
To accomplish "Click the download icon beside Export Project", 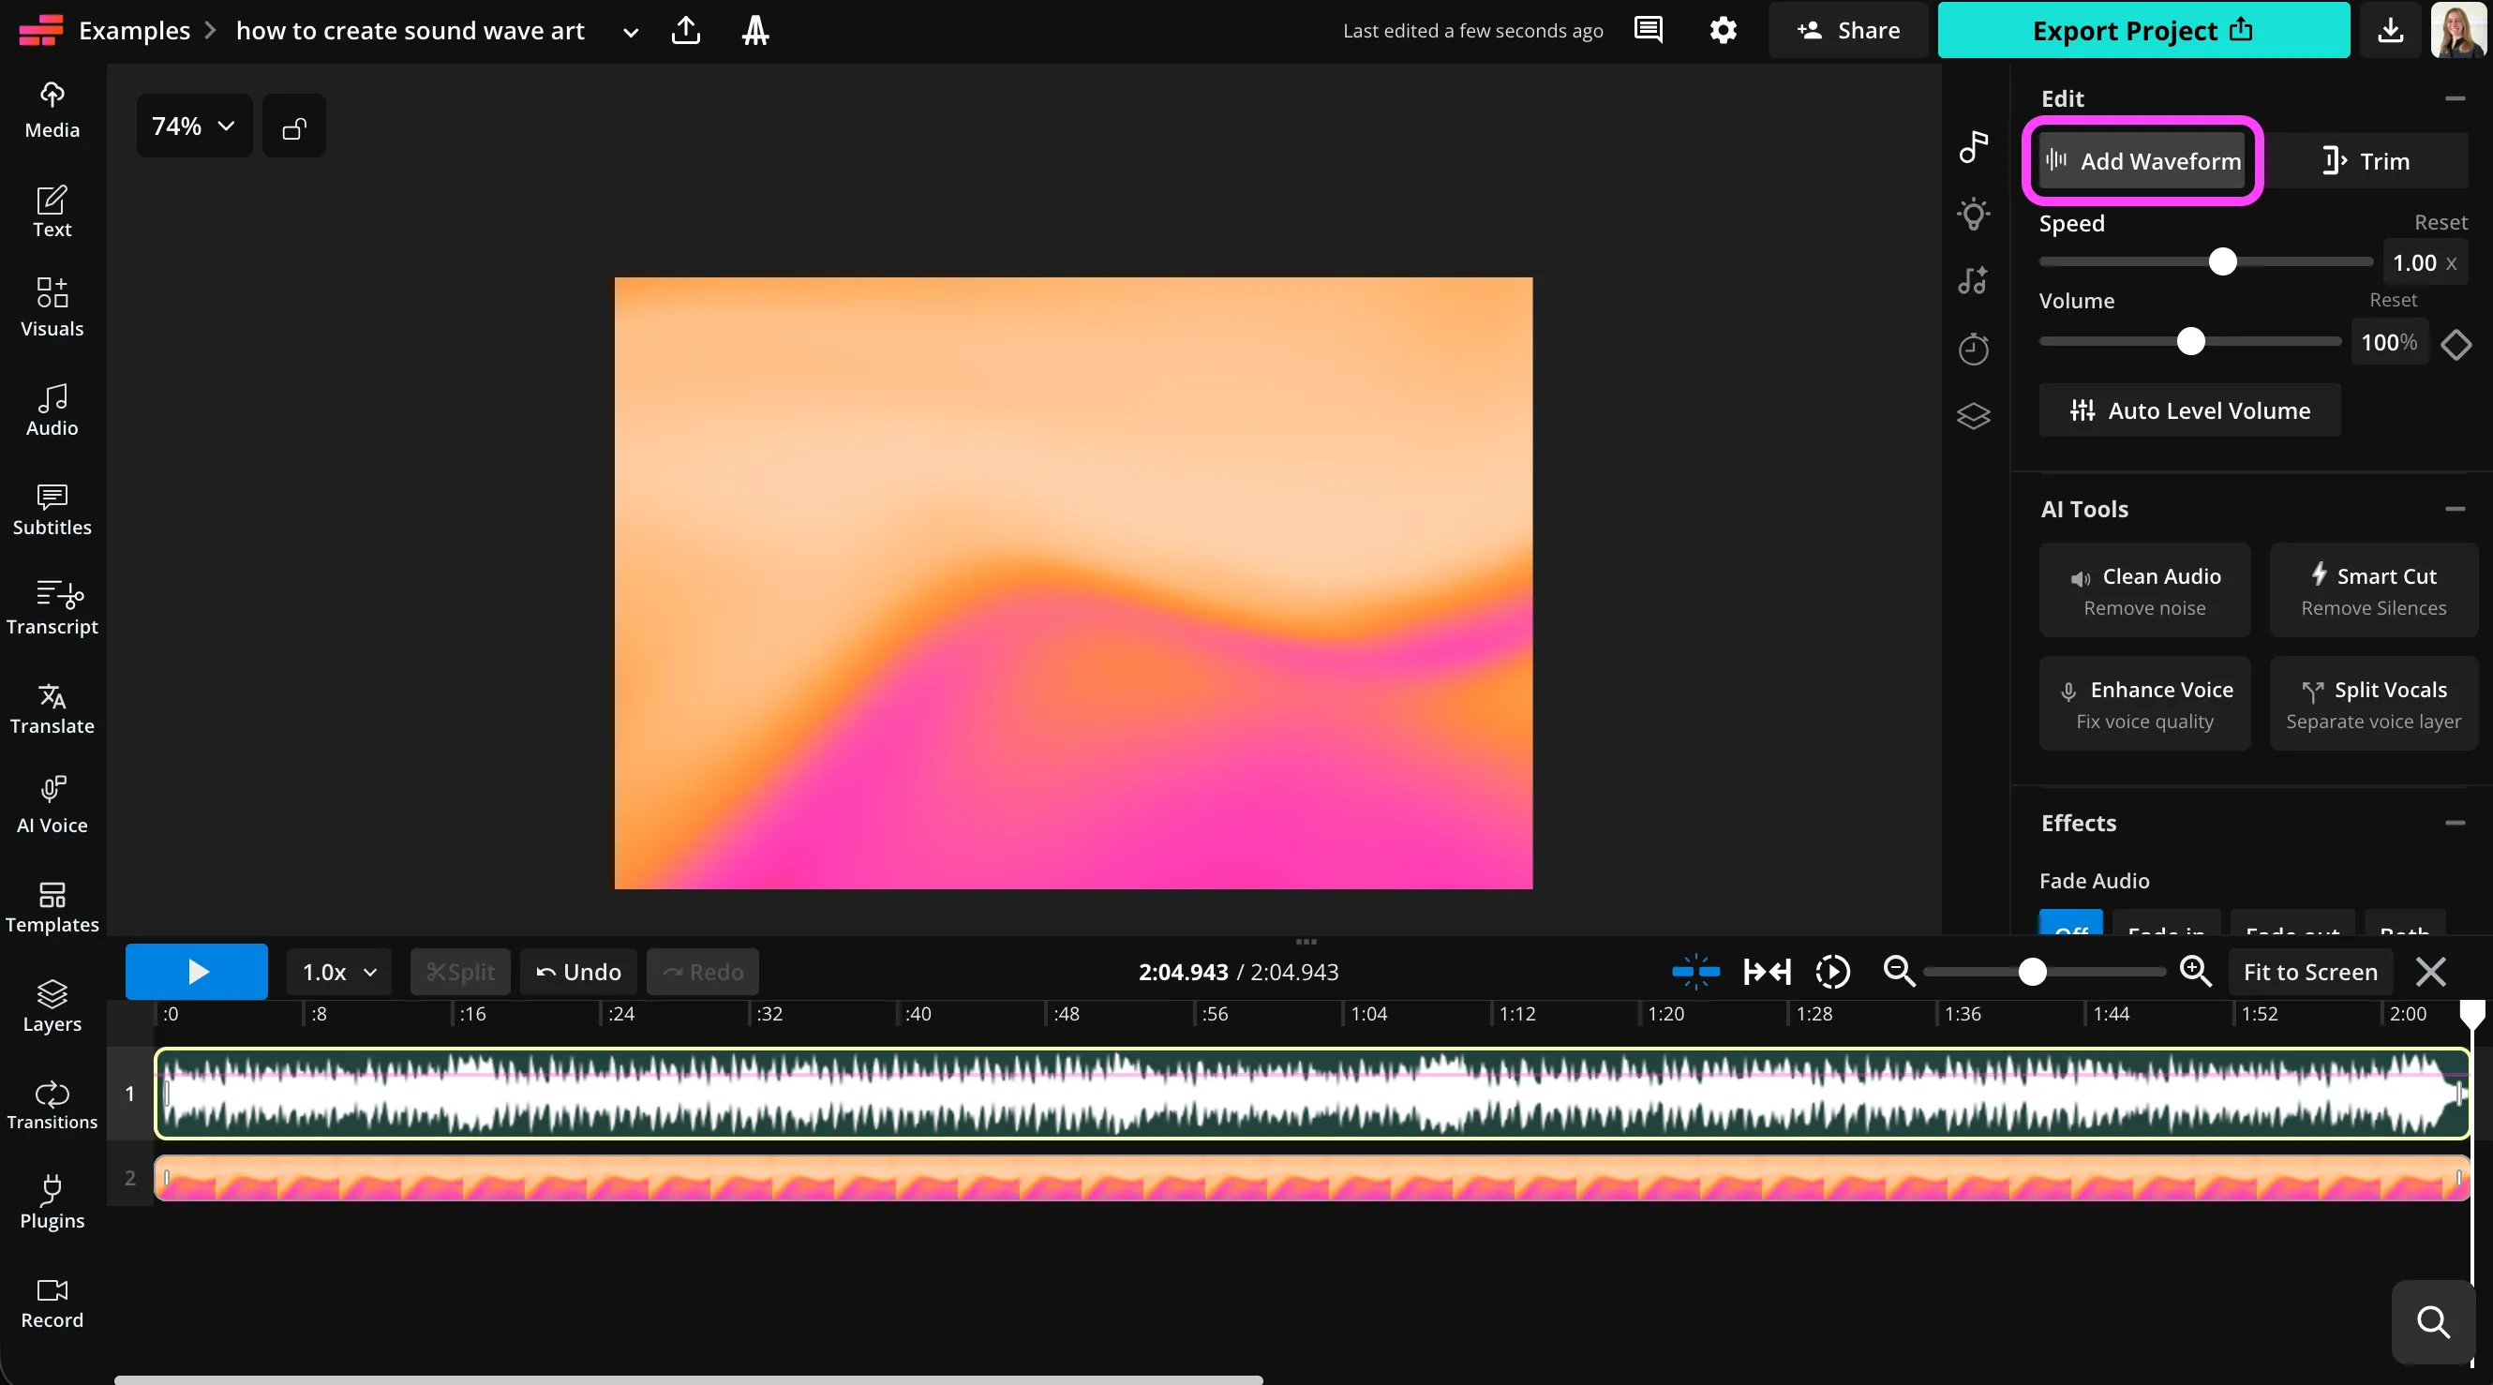I will 2390,30.
